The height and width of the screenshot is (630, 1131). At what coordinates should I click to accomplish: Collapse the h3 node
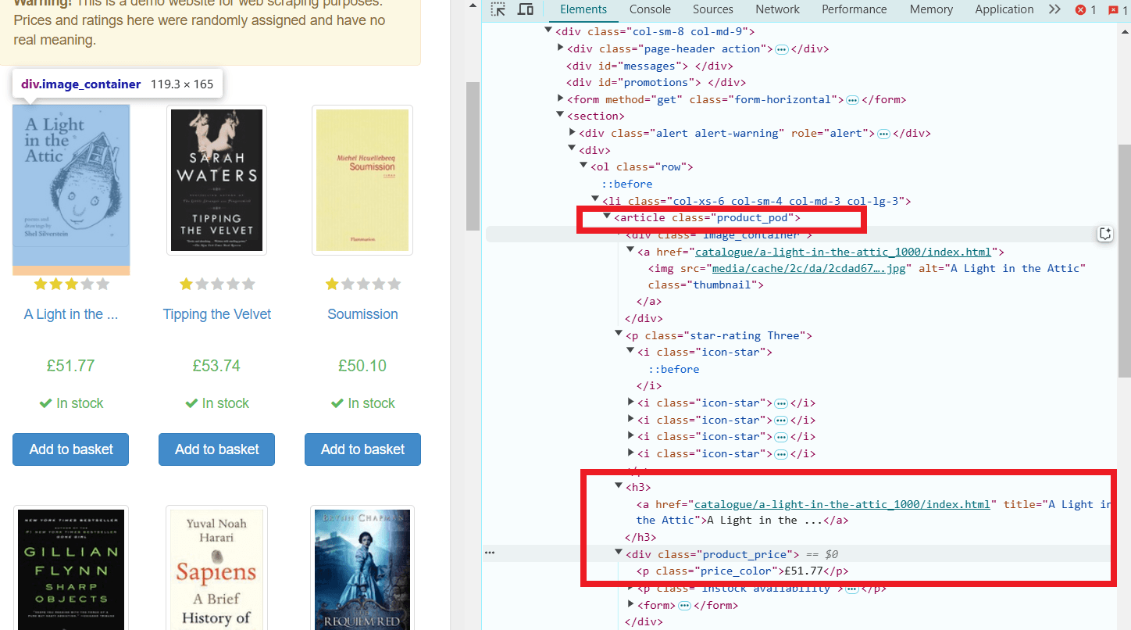point(619,486)
